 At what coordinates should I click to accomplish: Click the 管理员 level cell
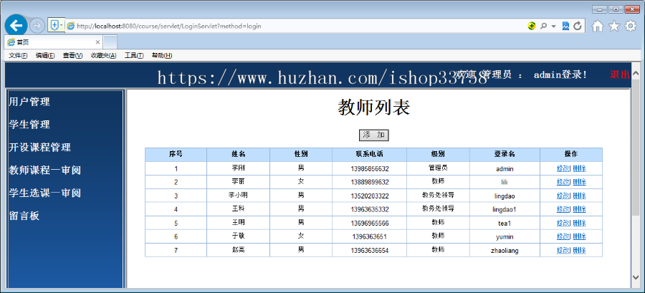click(x=438, y=168)
